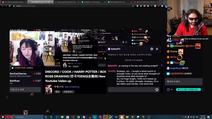Switch to esfandThirst GIF Imgur tab

tap(93, 2)
